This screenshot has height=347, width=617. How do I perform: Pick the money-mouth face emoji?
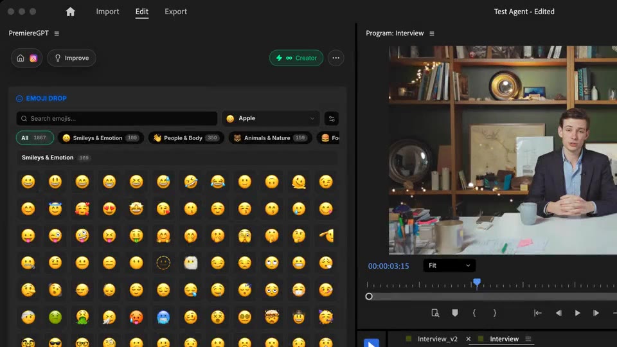tap(136, 236)
